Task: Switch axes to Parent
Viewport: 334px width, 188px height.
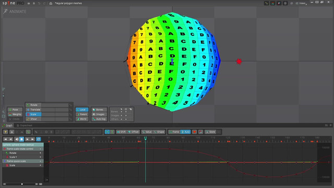Action: pyautogui.click(x=82, y=114)
